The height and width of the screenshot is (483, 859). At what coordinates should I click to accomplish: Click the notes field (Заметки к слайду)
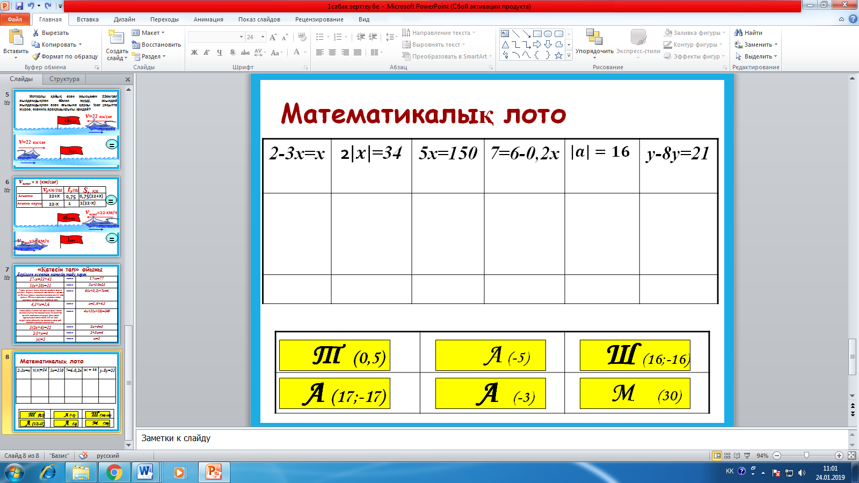pos(492,438)
